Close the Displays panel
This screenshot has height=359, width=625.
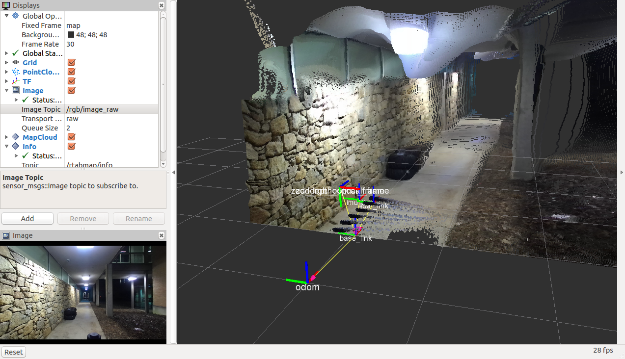(x=162, y=5)
